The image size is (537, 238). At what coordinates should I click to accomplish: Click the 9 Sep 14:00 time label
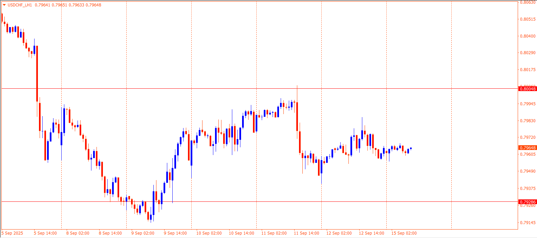coord(175,233)
